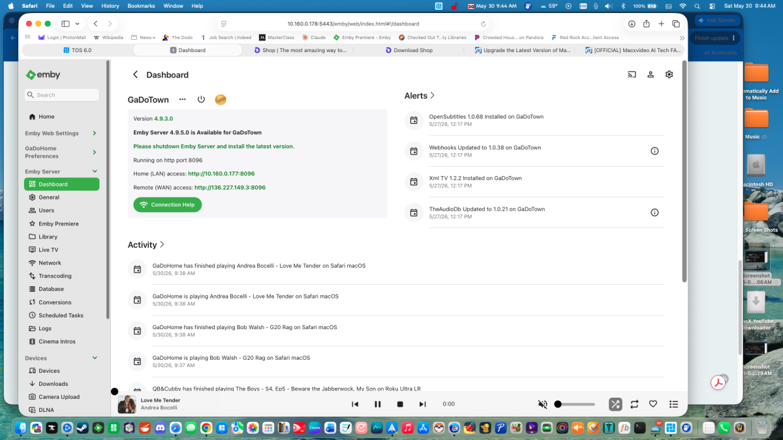Open the user profile icon
Screen dimensions: 783x440
point(651,74)
